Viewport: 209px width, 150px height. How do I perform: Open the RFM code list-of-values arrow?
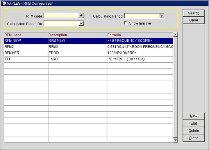81,16
